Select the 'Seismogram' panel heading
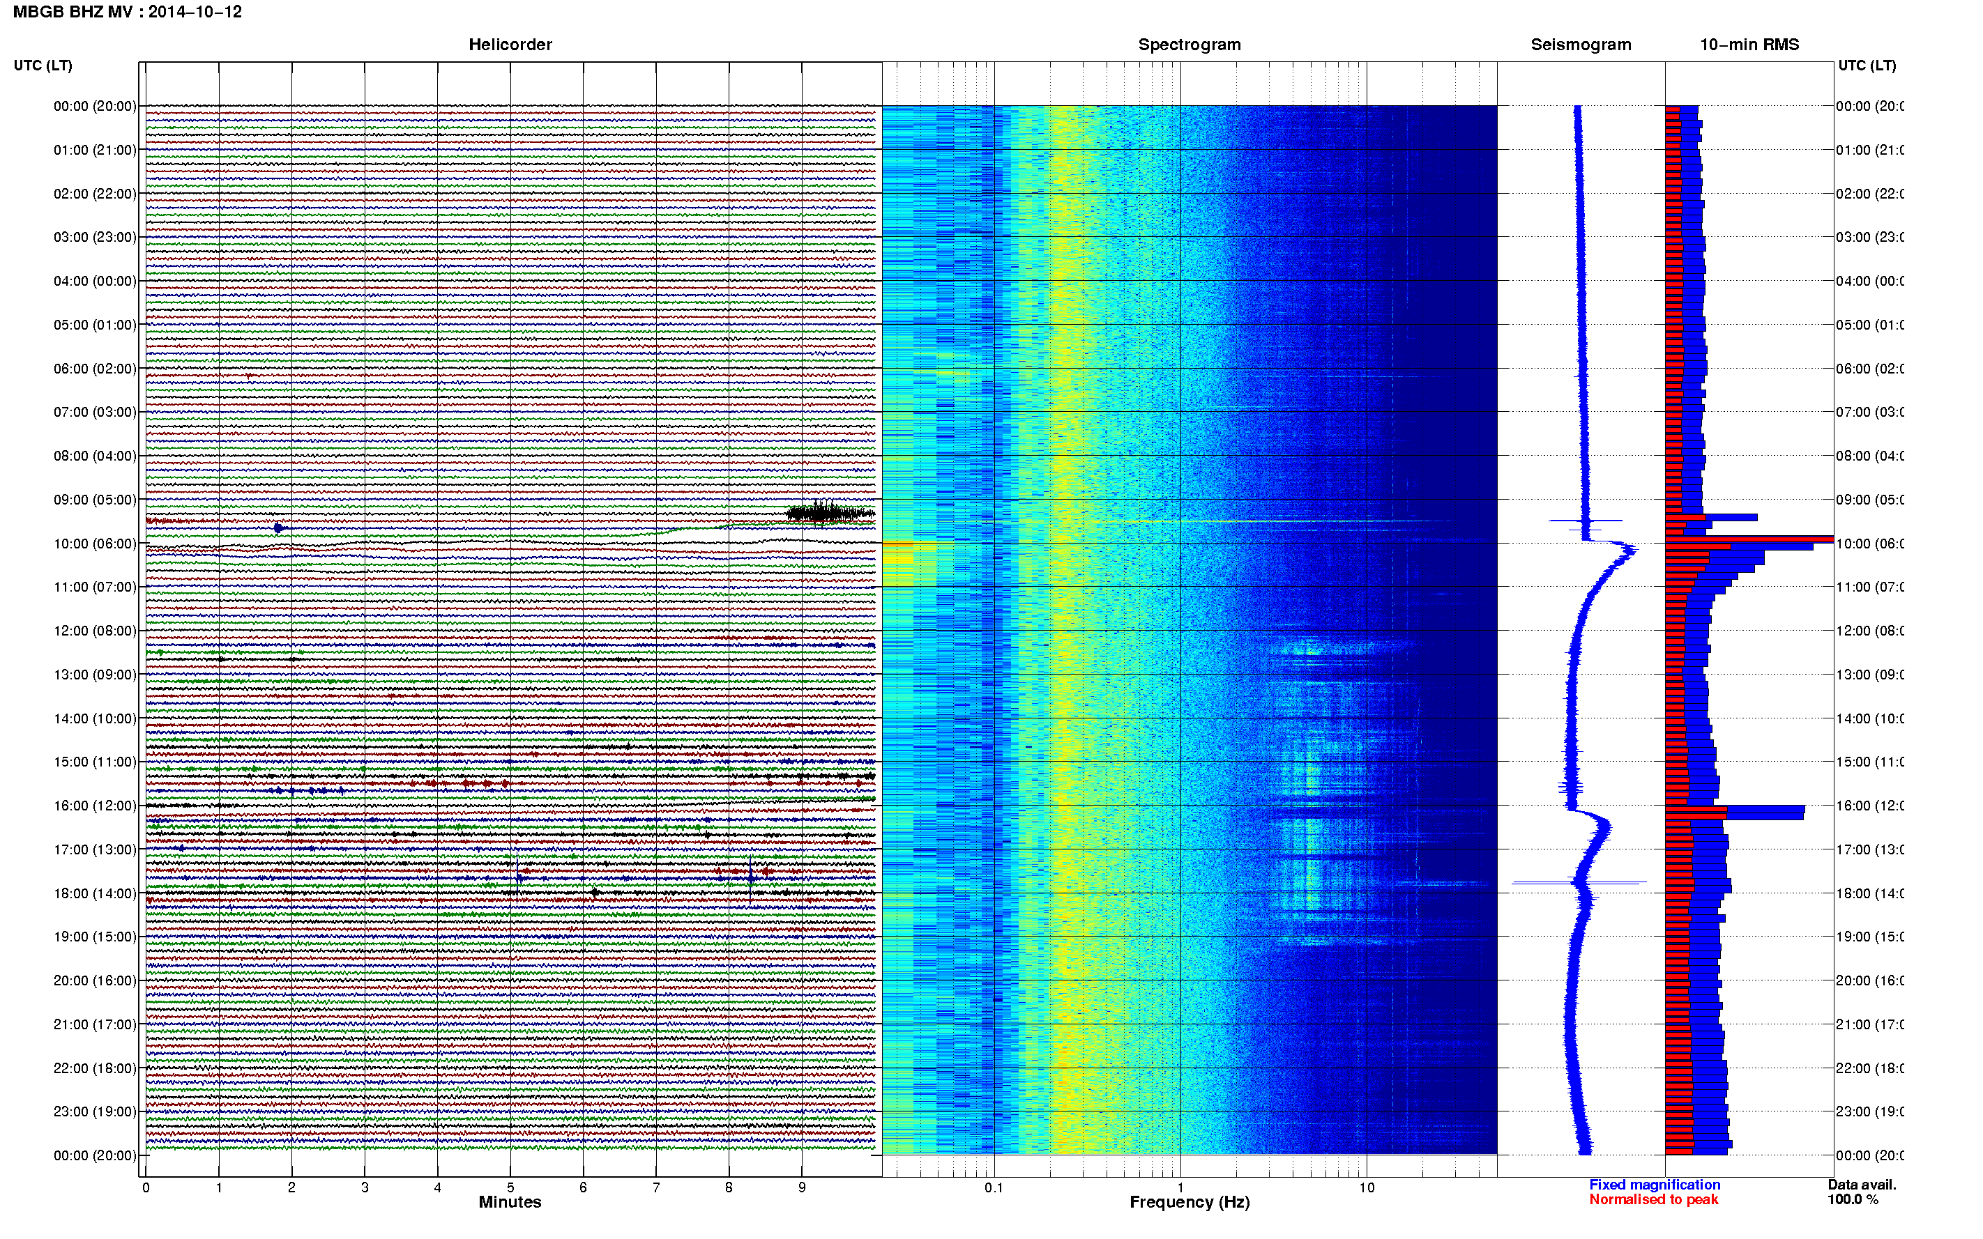 pos(1581,45)
